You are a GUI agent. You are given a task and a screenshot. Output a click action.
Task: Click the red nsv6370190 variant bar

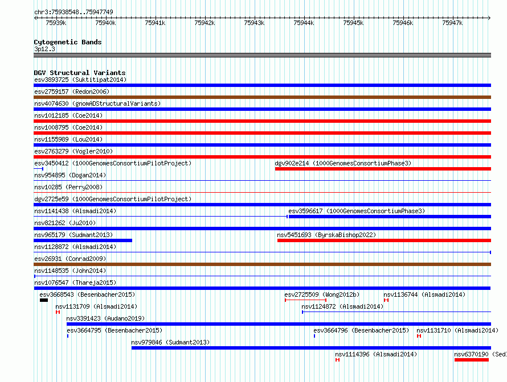(472, 360)
